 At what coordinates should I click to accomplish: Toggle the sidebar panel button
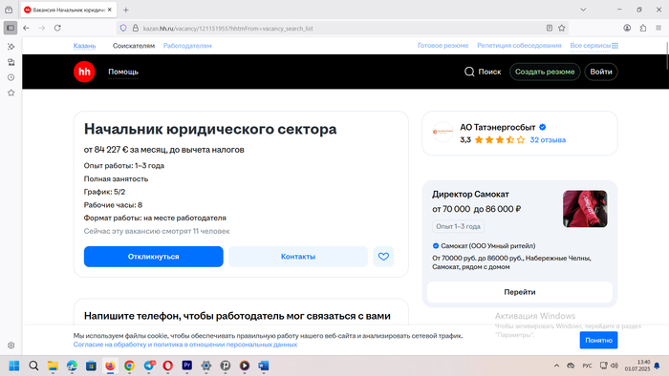(11, 28)
